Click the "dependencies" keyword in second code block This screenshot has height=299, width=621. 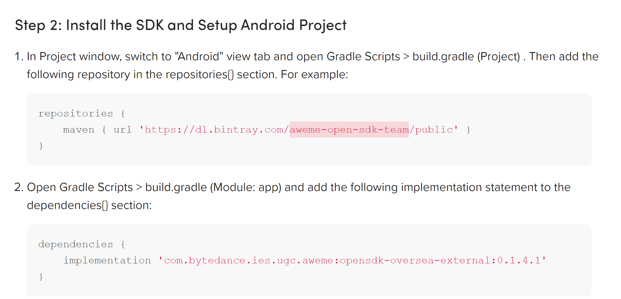pos(76,244)
